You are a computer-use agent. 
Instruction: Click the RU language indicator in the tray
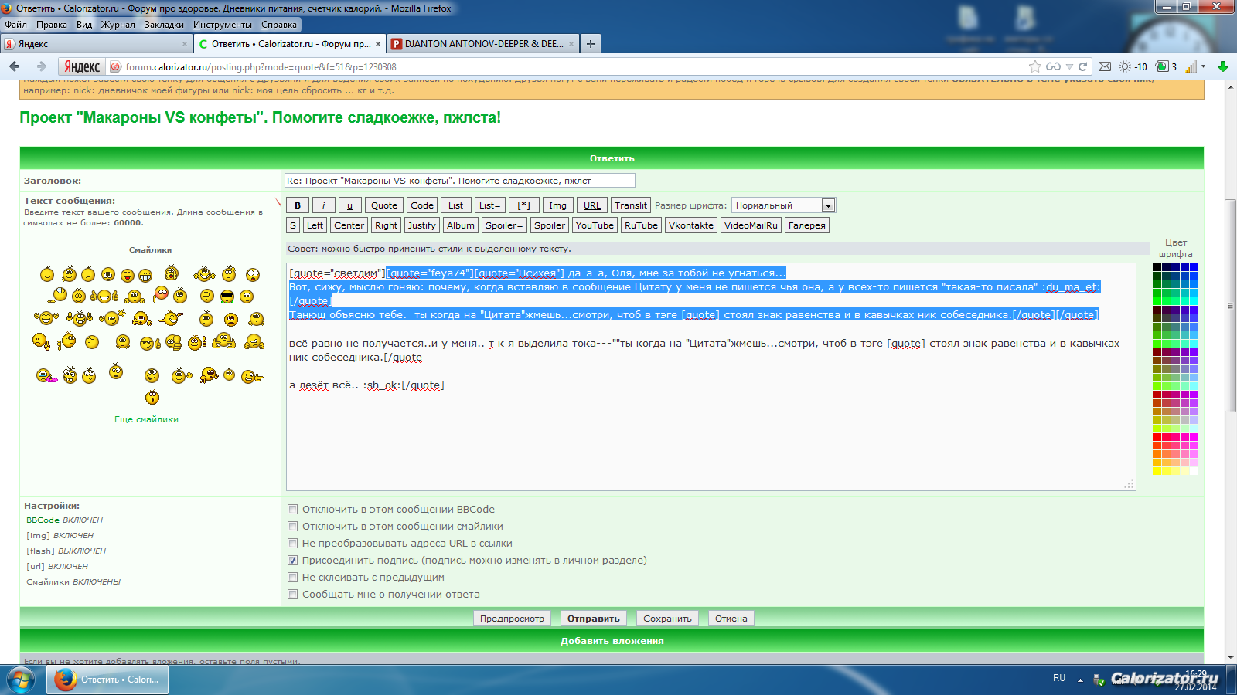click(1059, 678)
